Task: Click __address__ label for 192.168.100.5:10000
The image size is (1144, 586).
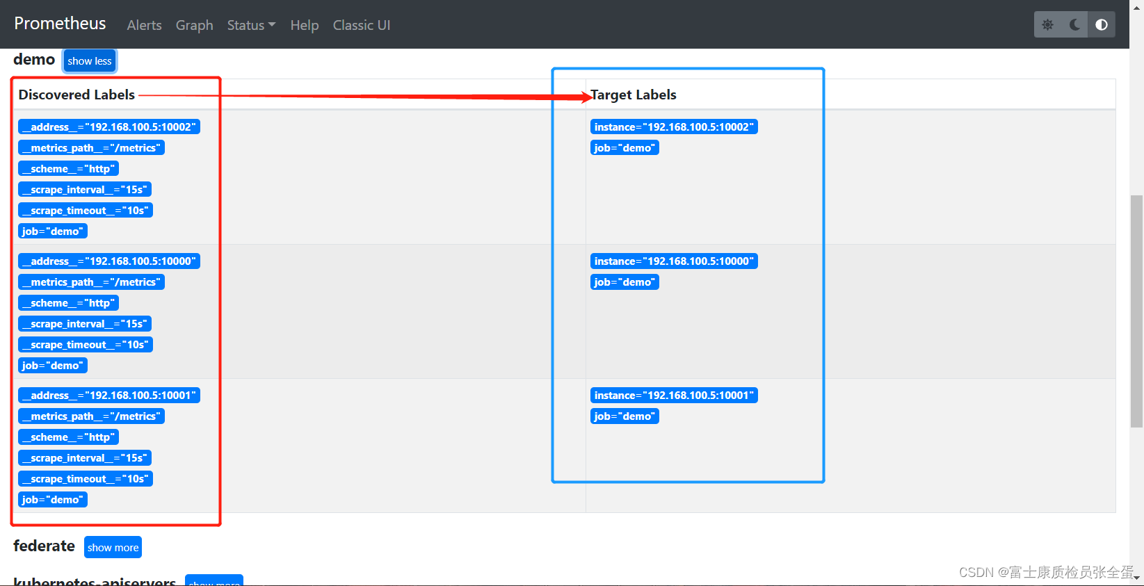Action: tap(109, 261)
